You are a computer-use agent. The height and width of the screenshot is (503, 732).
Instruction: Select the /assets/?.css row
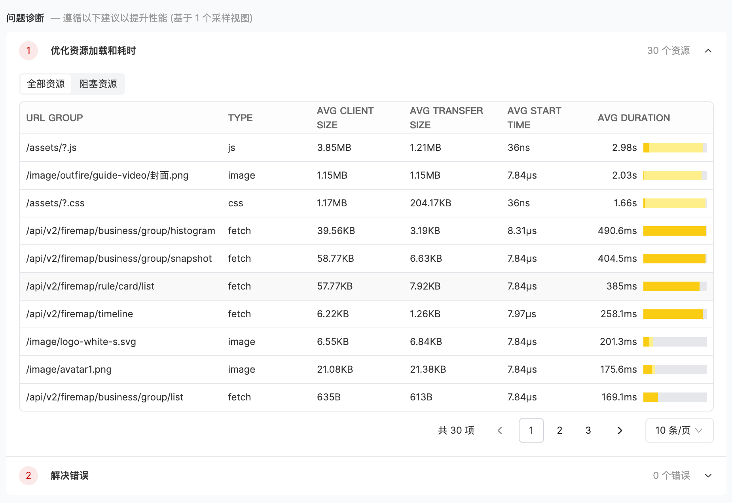(366, 203)
